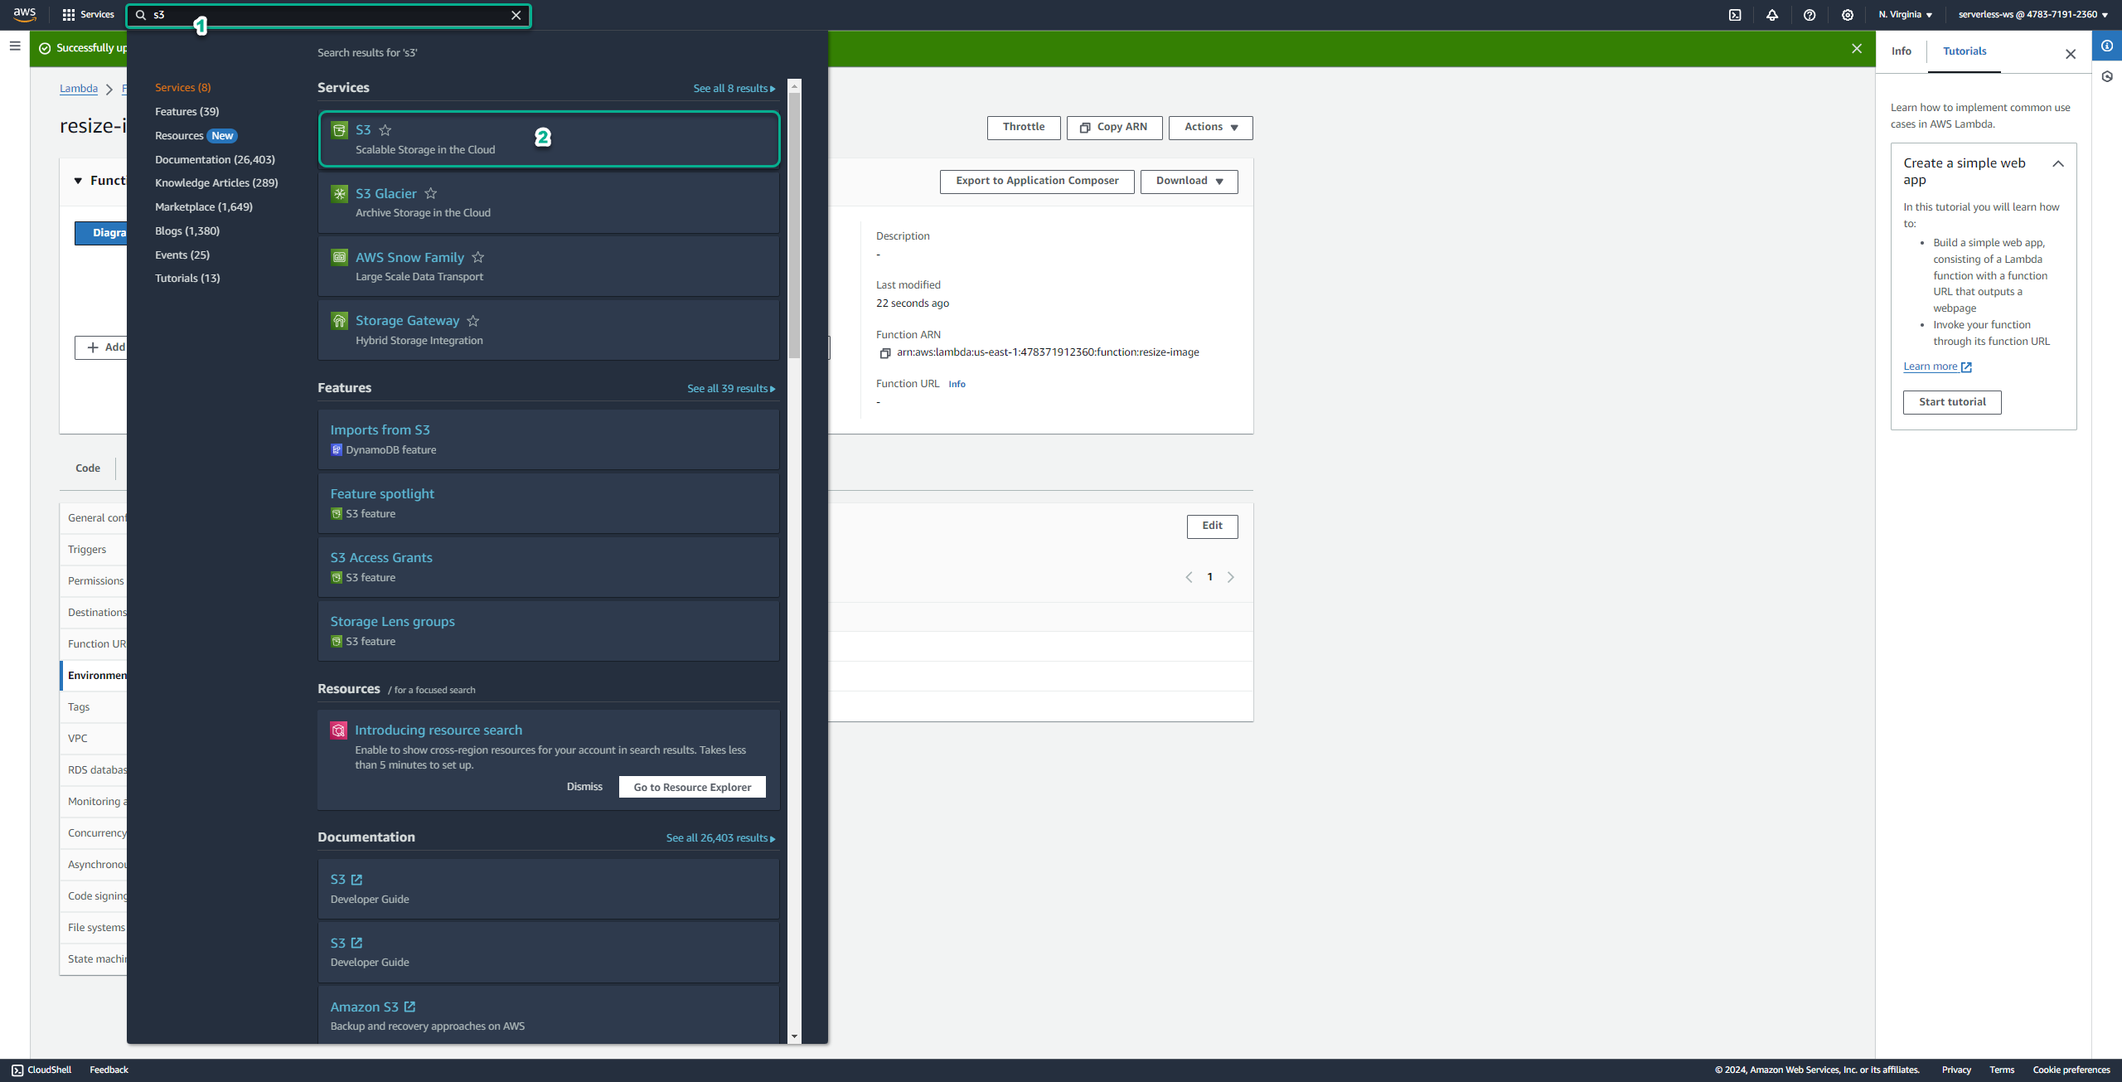Viewport: 2122px width, 1082px height.
Task: Select Tutorials tab in right panel
Action: (x=1964, y=51)
